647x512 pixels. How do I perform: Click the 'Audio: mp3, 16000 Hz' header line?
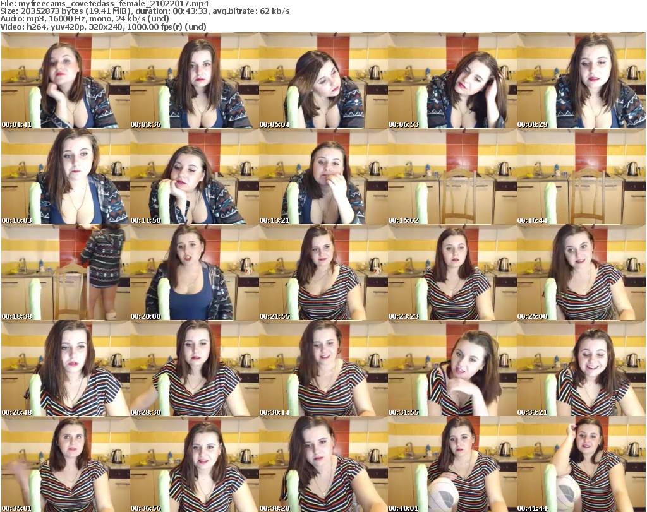pyautogui.click(x=85, y=19)
